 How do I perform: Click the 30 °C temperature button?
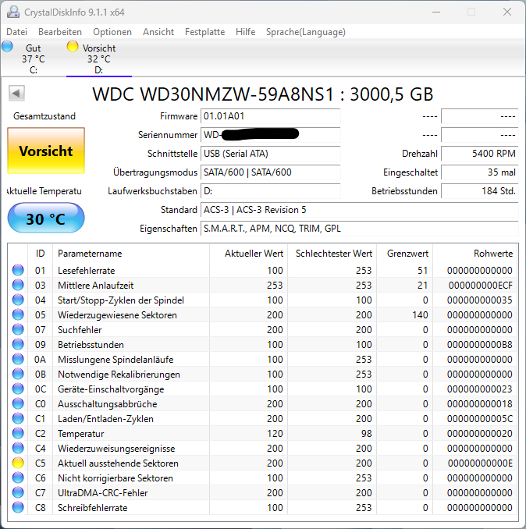[x=46, y=218]
